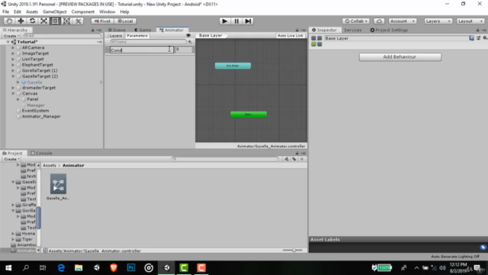Open the Layers dropdown

click(438, 21)
